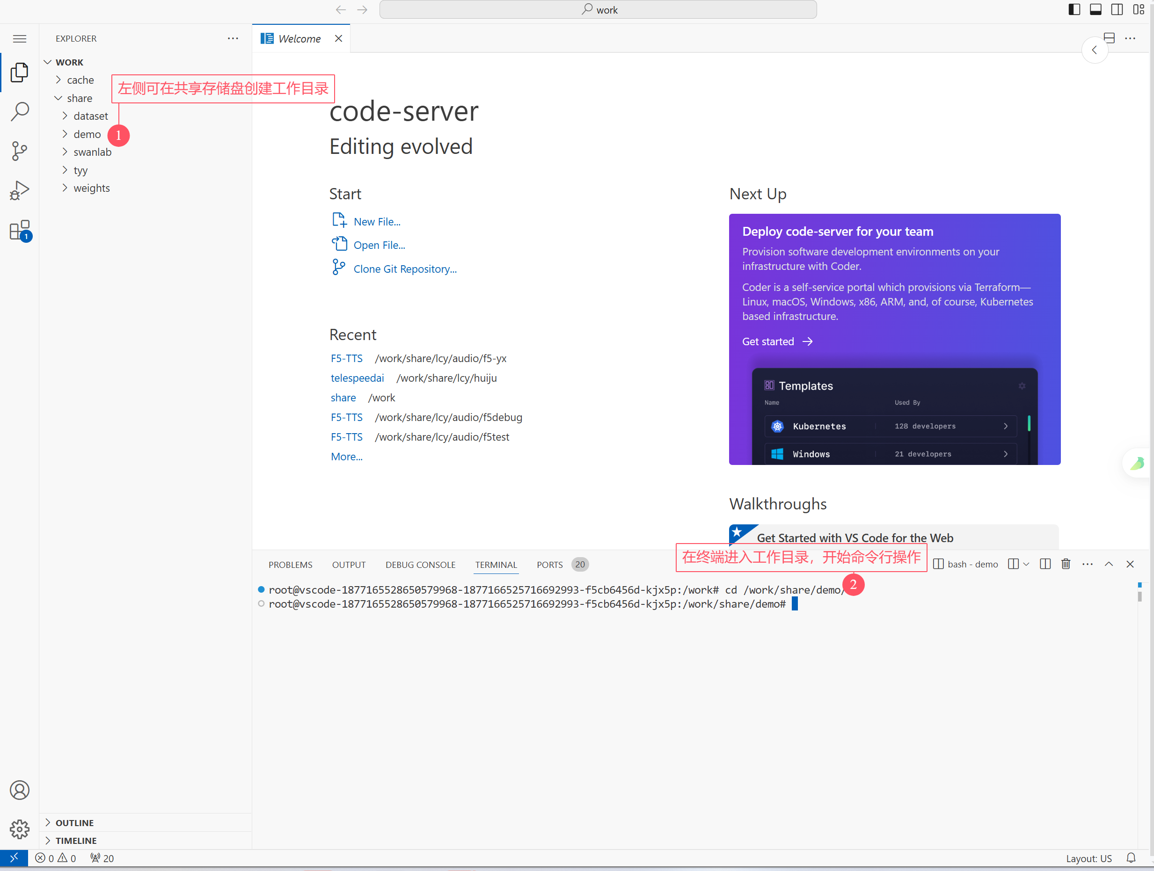Close the Welcome tab
The height and width of the screenshot is (871, 1154).
(339, 39)
